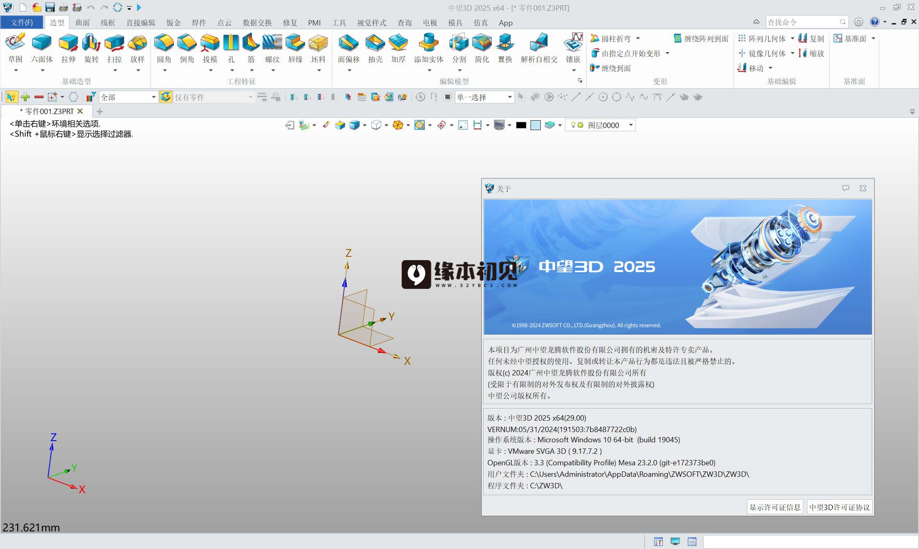Click the 旋转 revolve tool
The image size is (919, 549).
click(x=91, y=48)
